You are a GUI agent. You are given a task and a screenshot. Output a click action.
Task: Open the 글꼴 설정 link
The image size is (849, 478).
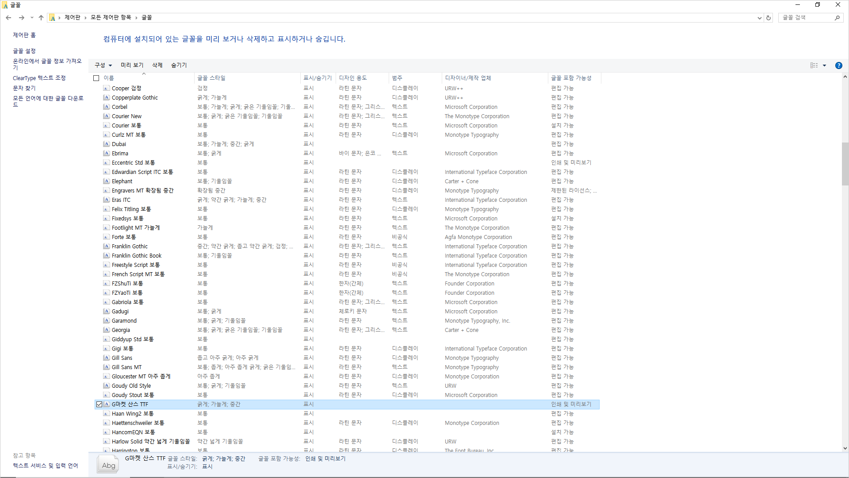tap(24, 51)
